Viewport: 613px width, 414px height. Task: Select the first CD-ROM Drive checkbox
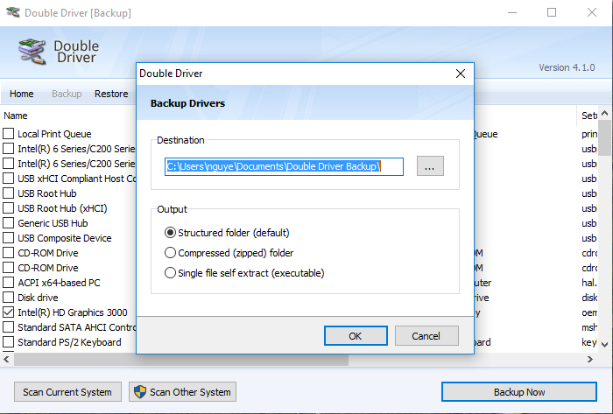point(8,252)
